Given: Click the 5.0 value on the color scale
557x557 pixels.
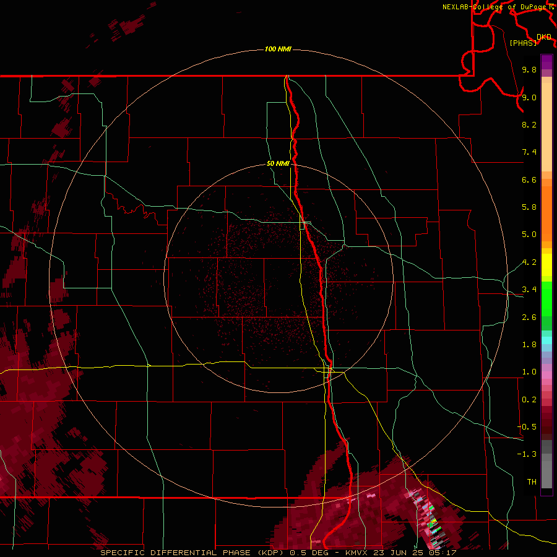Looking at the screenshot, I should (x=529, y=235).
